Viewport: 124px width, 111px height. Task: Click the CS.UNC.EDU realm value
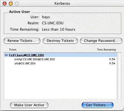[53, 23]
